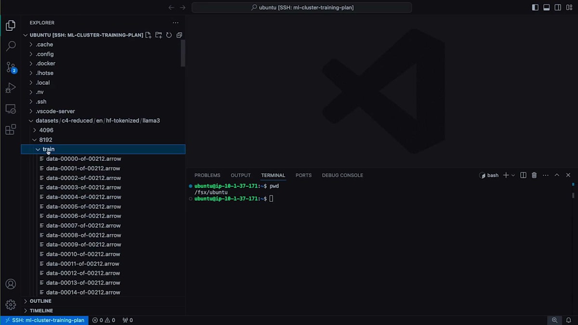Switch to the OUTPUT tab
Viewport: 578px width, 325px height.
click(x=240, y=175)
